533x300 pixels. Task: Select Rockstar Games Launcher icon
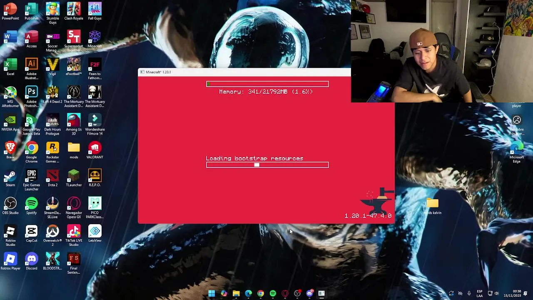click(52, 152)
